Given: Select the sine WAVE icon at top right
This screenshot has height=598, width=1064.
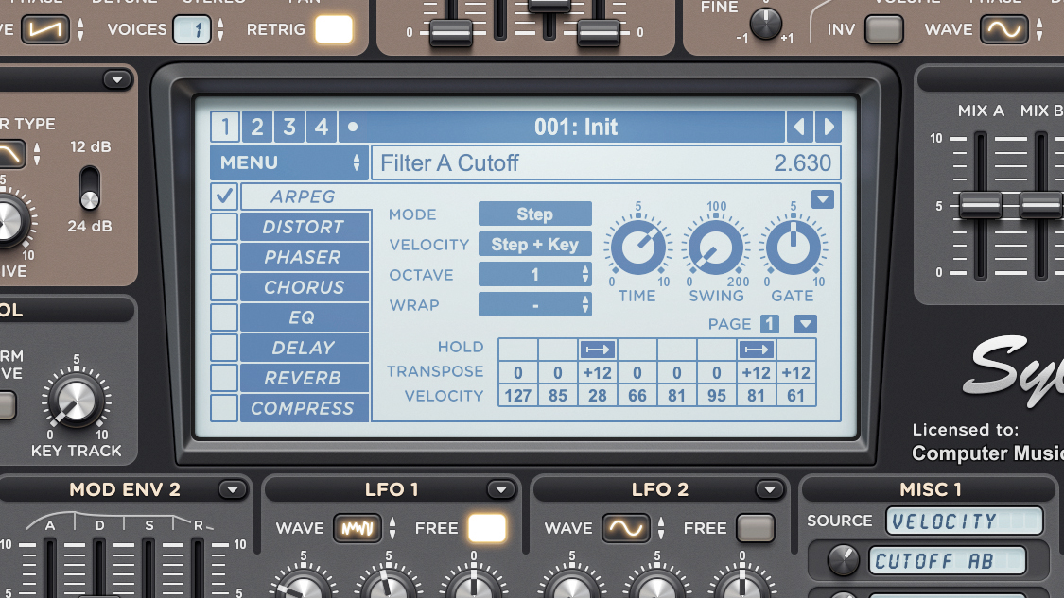Looking at the screenshot, I should [1003, 29].
